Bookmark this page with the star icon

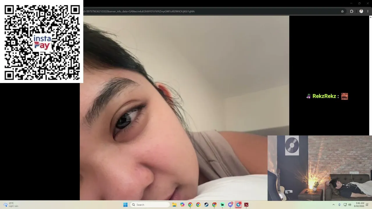coord(342,11)
